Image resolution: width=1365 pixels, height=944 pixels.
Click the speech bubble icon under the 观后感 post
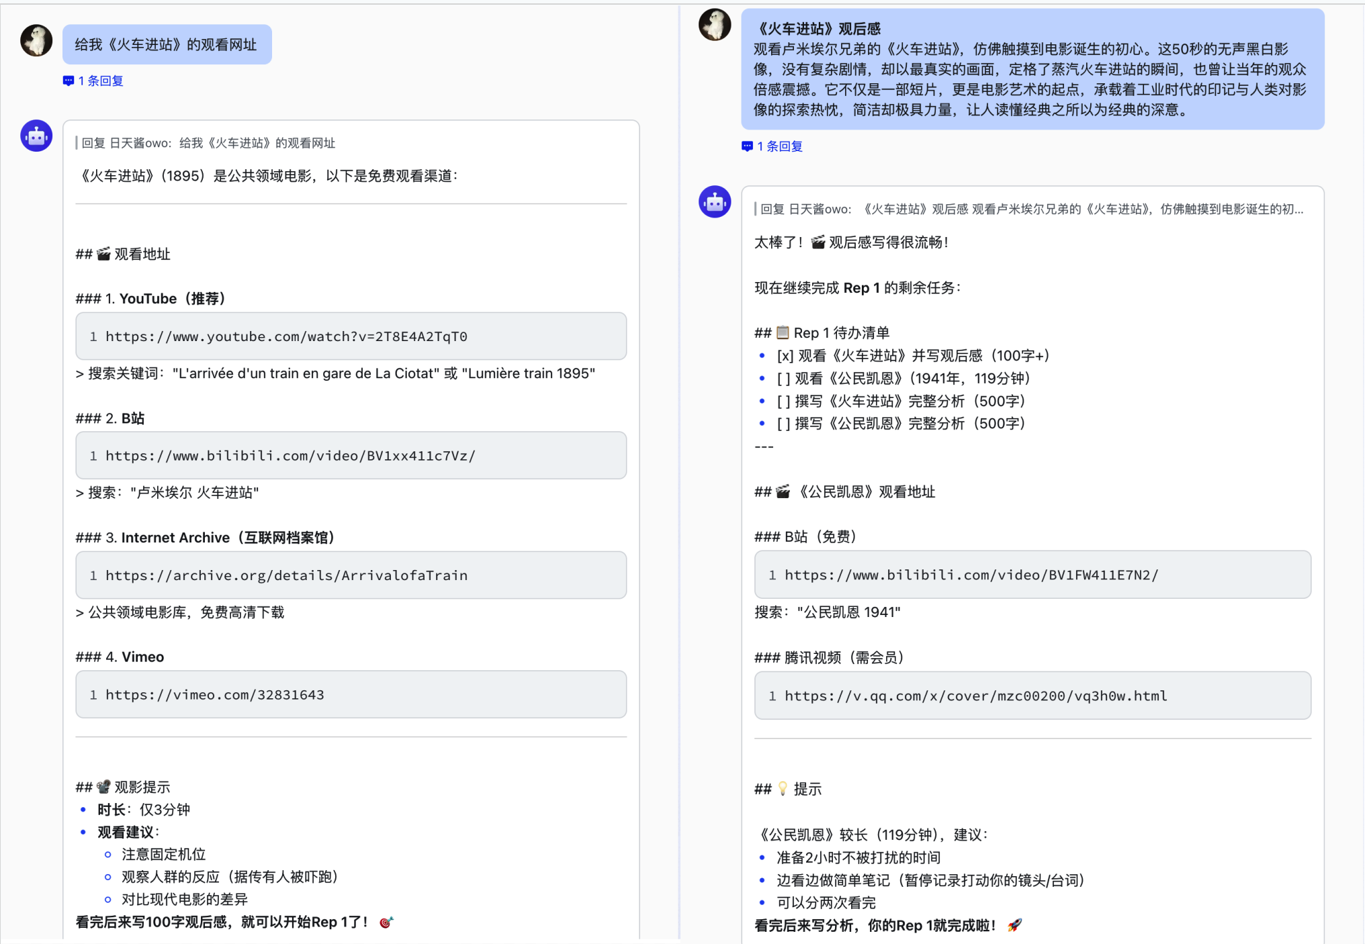tap(748, 146)
